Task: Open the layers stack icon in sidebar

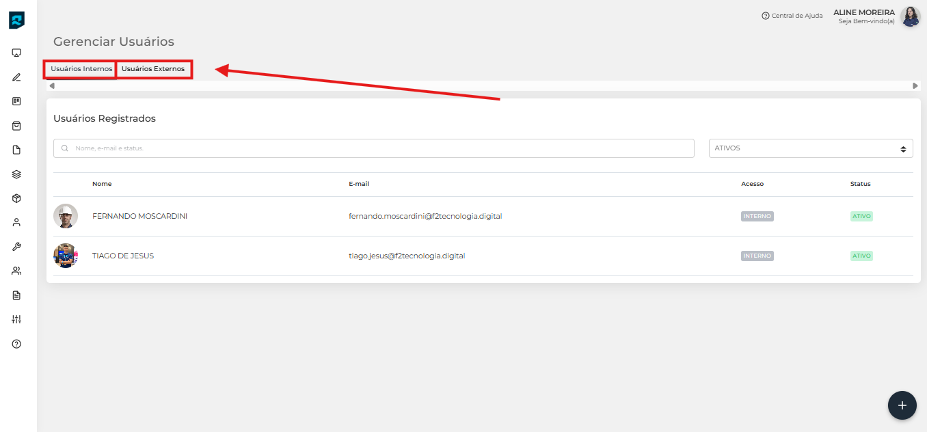Action: click(x=16, y=174)
